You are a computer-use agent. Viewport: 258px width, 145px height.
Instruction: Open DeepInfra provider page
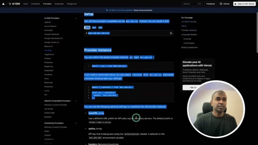click(49, 67)
